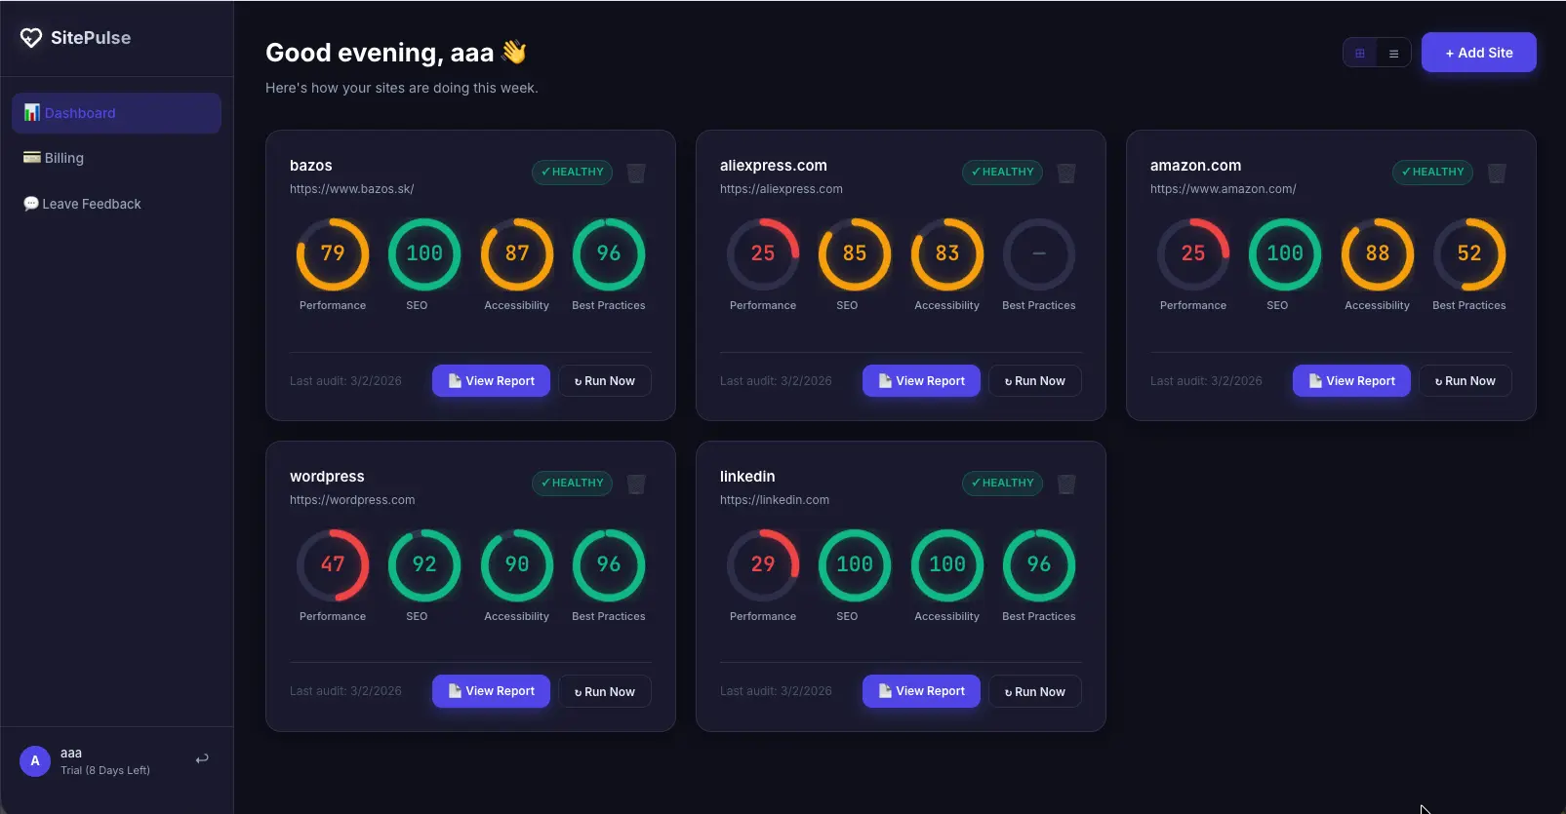
Task: Click the https://www.amazon.com/ URL
Action: 1223,189
